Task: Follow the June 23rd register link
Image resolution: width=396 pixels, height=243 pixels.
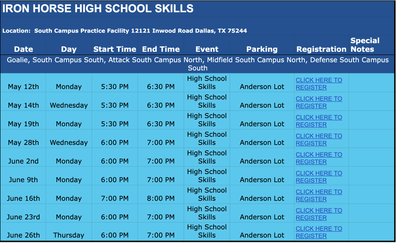Action: 319,214
